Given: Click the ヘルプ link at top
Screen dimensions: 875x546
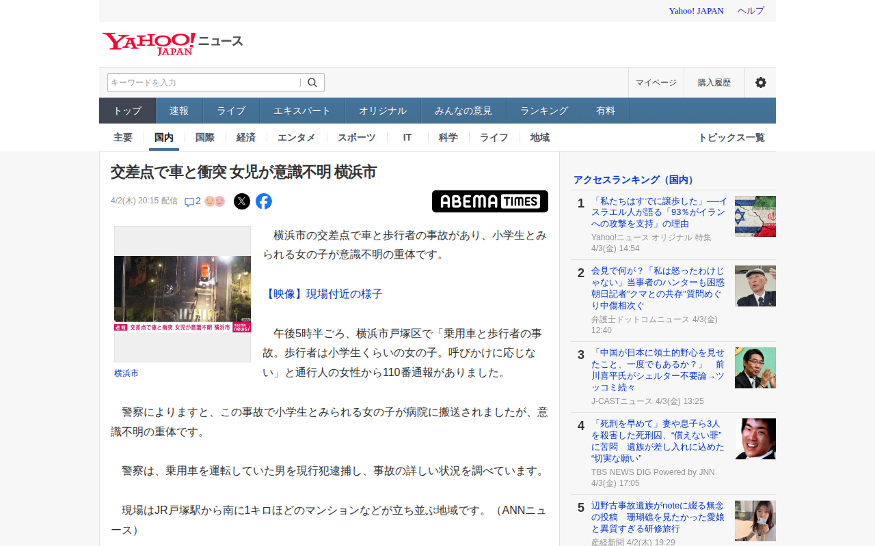Looking at the screenshot, I should 751,11.
